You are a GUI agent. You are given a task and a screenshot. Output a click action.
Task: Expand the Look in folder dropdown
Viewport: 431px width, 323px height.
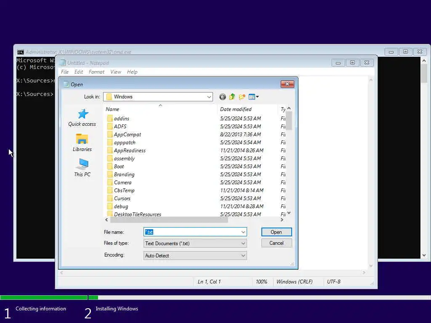[x=209, y=97]
